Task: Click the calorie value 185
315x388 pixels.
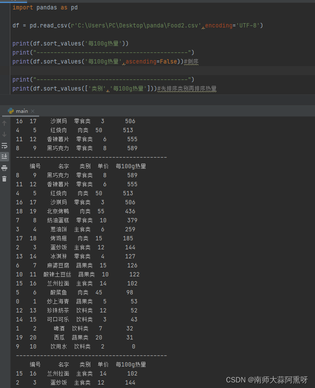Action: [128, 238]
